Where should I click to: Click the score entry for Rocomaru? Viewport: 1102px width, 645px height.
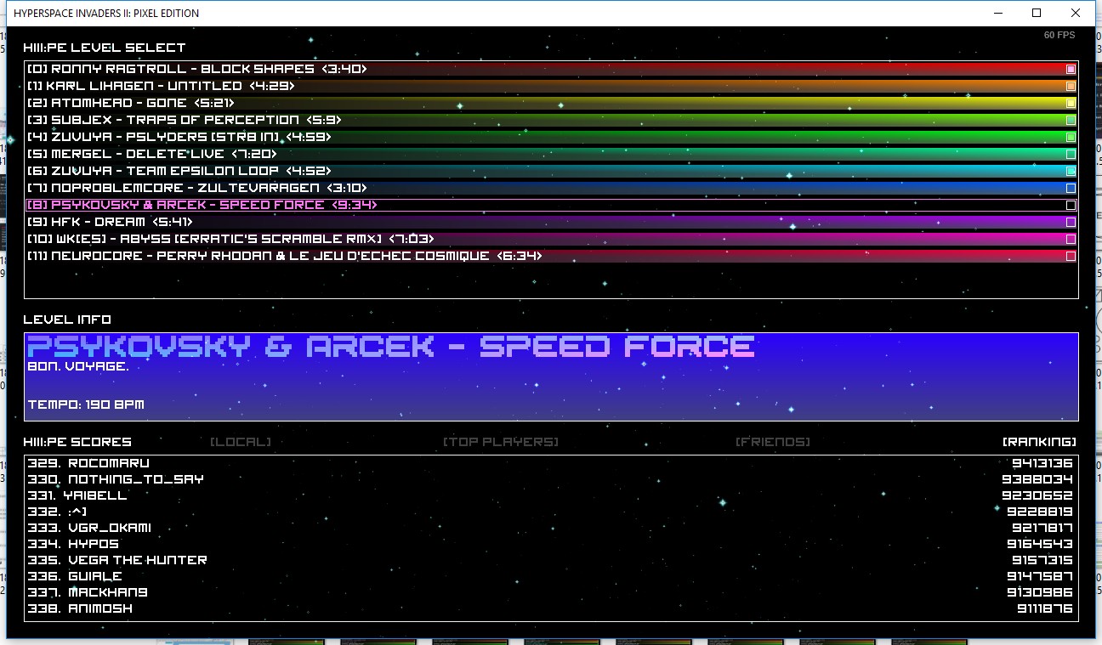[x=108, y=463]
